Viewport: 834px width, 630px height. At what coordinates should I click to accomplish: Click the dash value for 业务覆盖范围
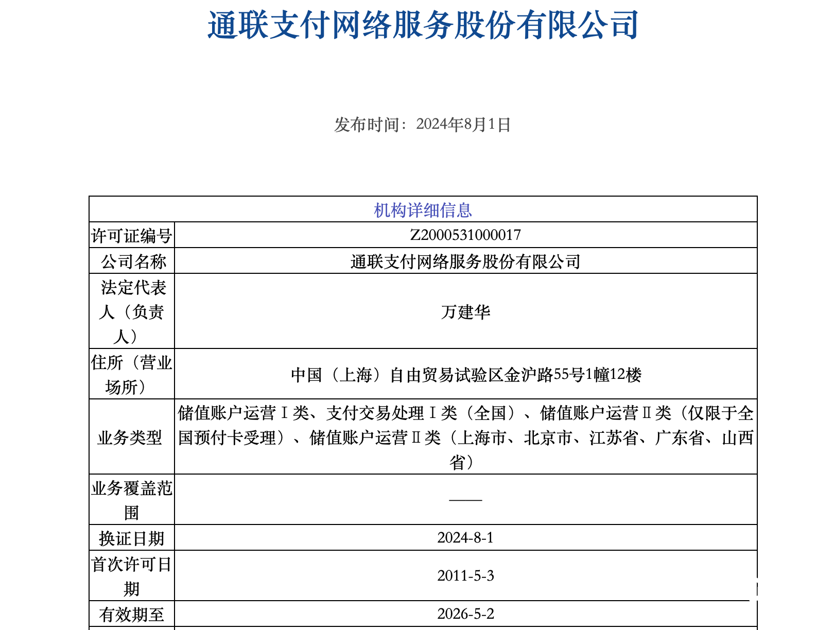pyautogui.click(x=465, y=500)
